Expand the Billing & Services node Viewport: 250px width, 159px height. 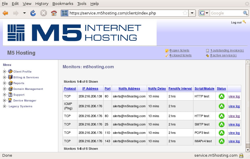(4, 77)
